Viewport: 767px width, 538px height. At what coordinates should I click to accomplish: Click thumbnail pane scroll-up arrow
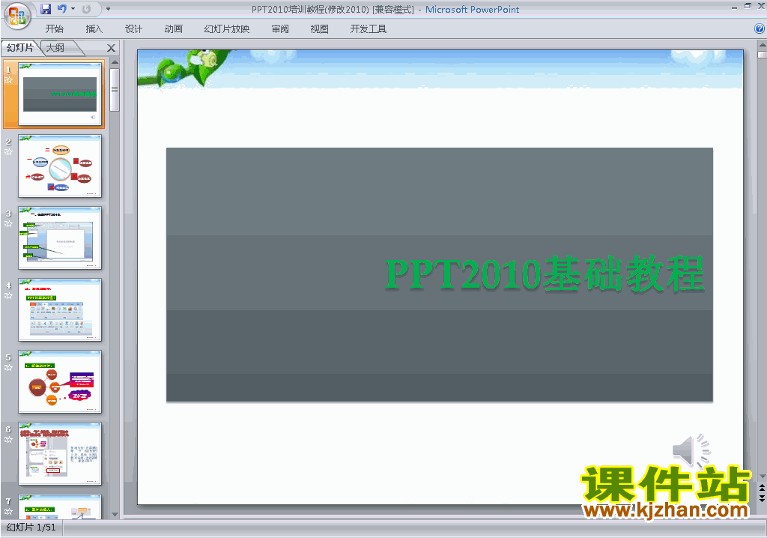pyautogui.click(x=115, y=62)
